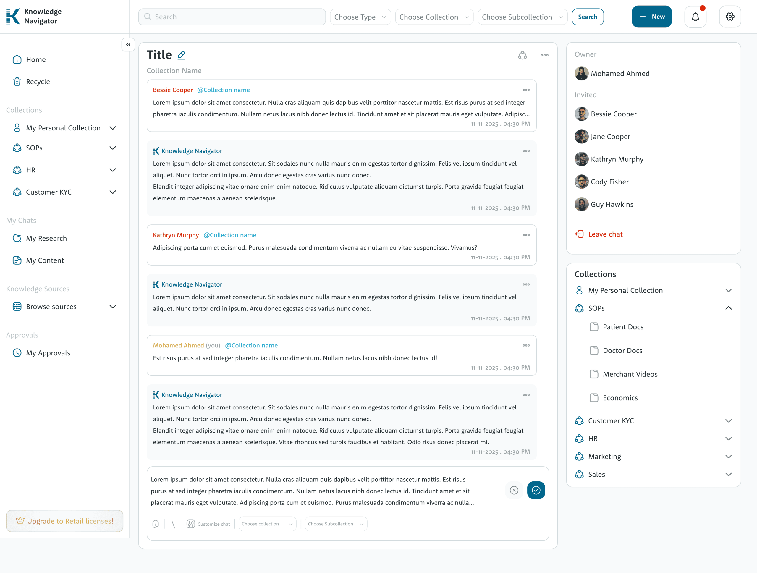Click Upgrade to Retail licenses button
The height and width of the screenshot is (573, 757).
pyautogui.click(x=65, y=521)
